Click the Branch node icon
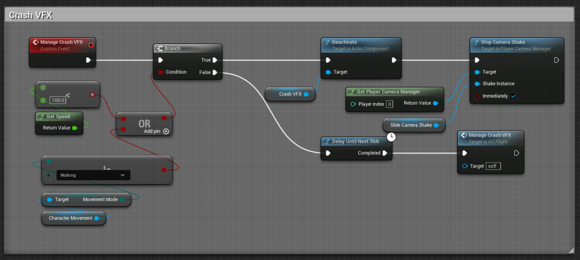 click(x=160, y=49)
